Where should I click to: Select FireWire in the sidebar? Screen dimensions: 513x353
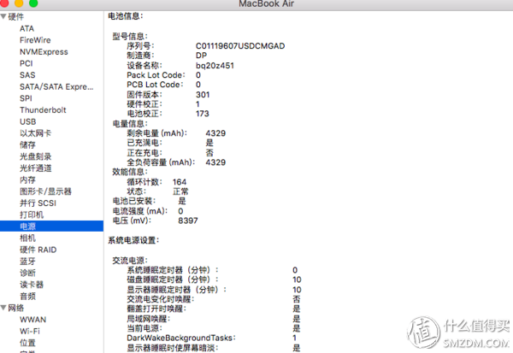pyautogui.click(x=35, y=40)
